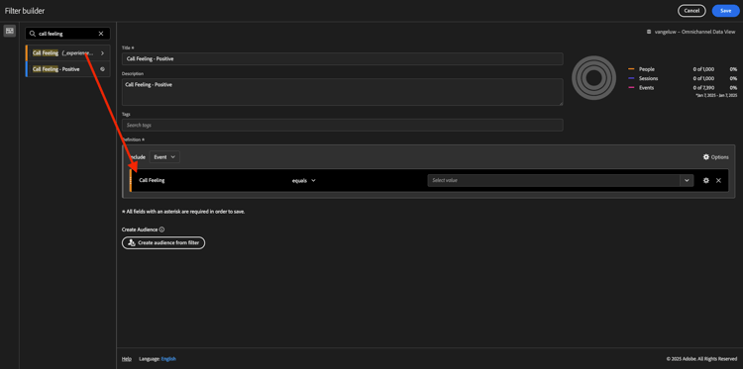Open the Event container-level dropdown
Screen dimensions: 743x369
tap(164, 157)
